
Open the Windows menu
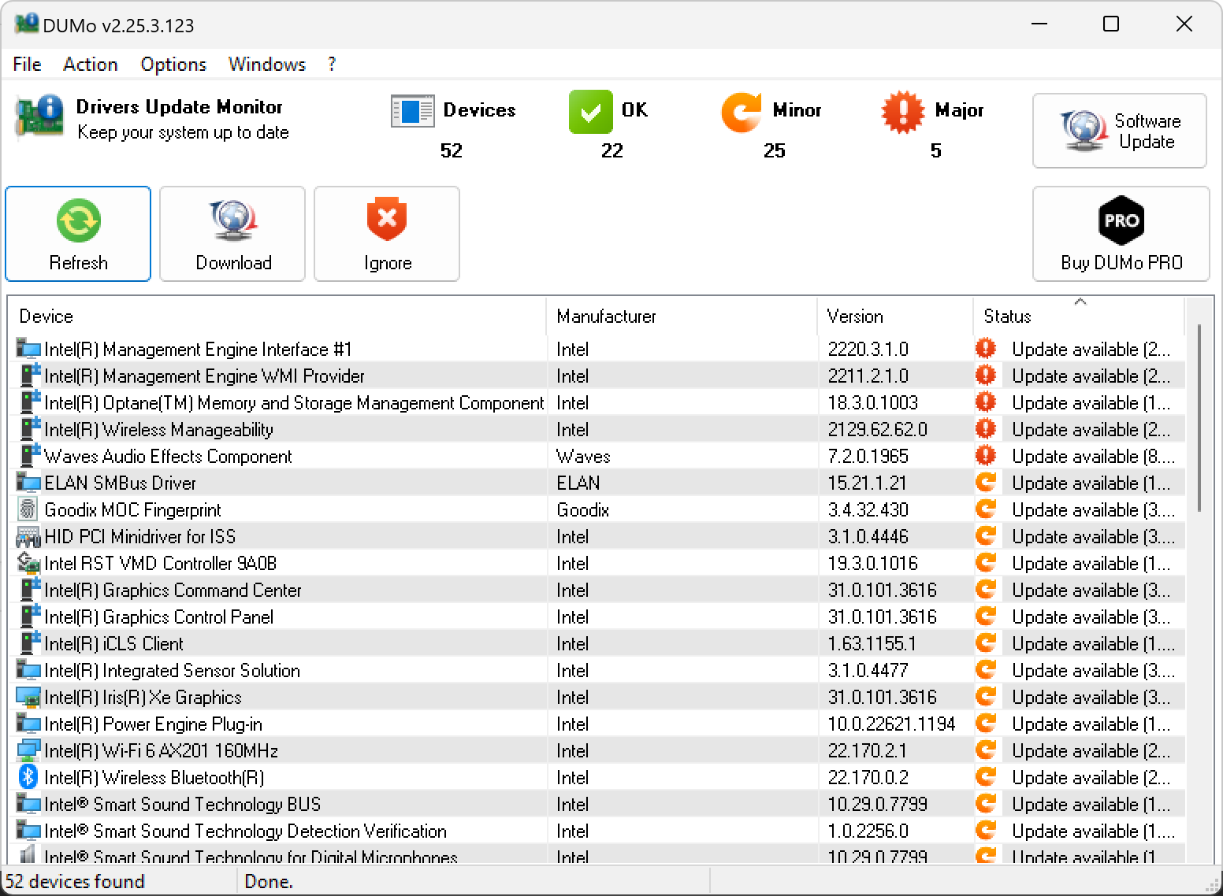[x=267, y=65]
